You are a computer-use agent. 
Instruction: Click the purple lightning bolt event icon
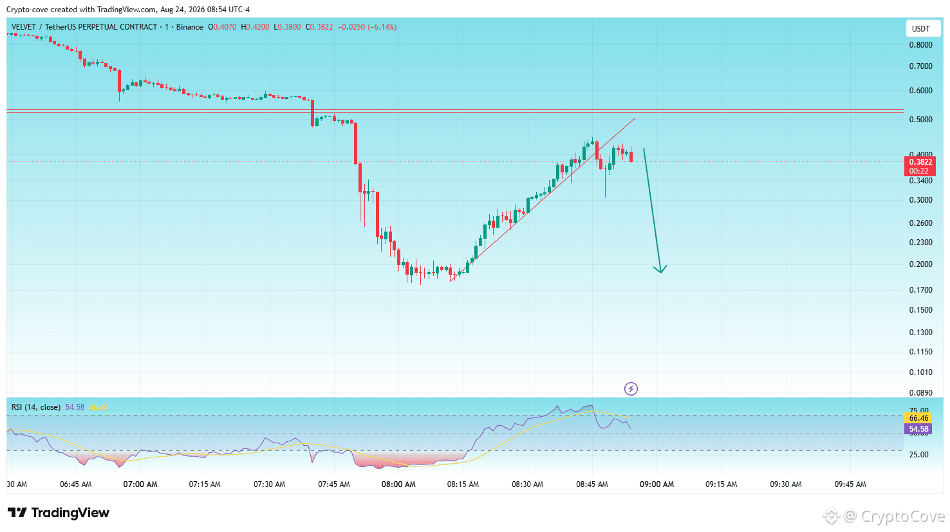(631, 389)
